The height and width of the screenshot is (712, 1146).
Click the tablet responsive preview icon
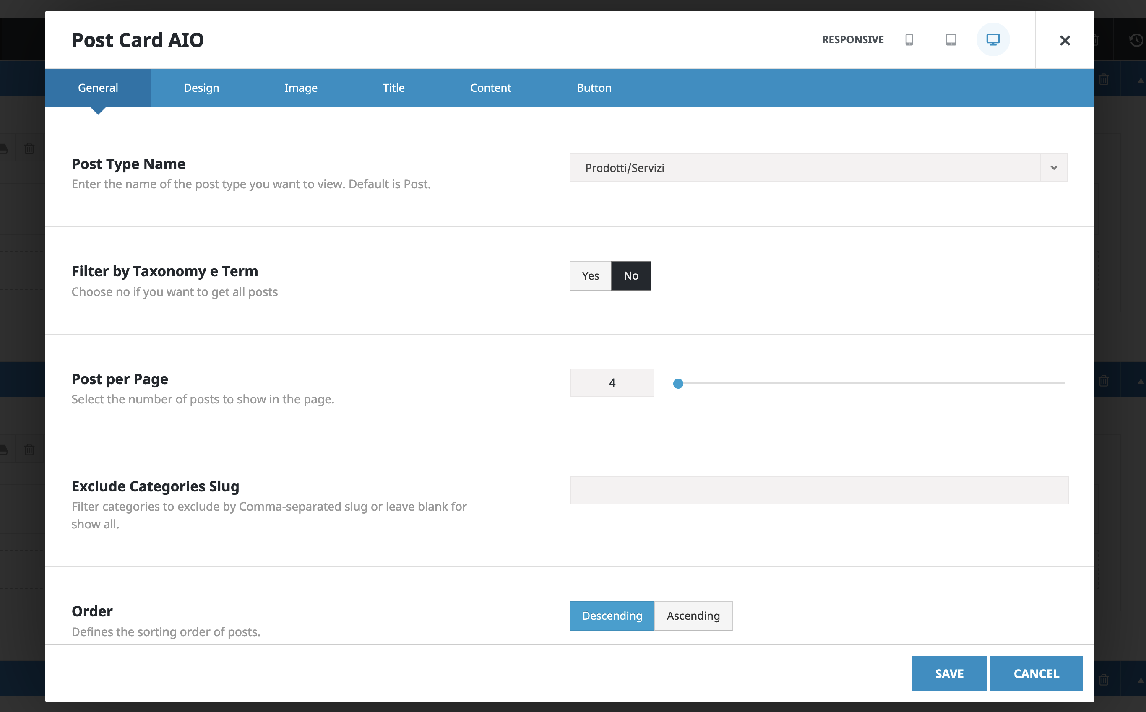(x=951, y=39)
